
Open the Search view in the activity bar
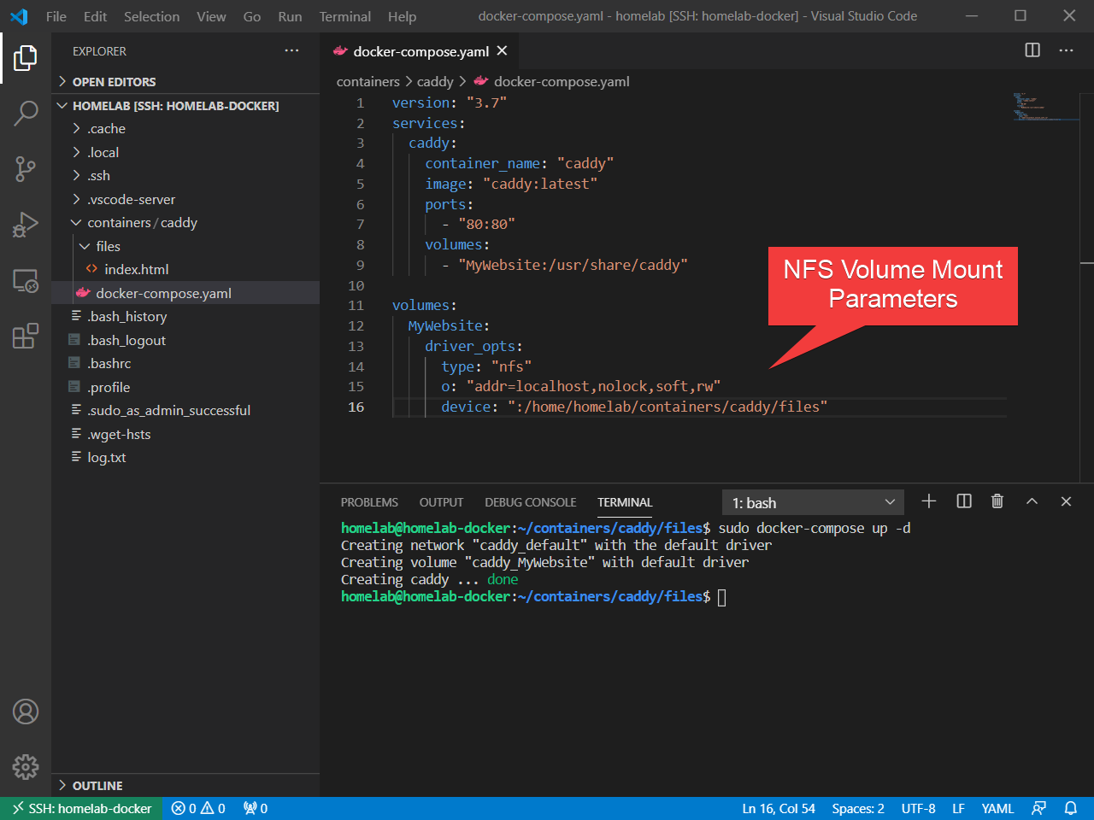tap(25, 114)
